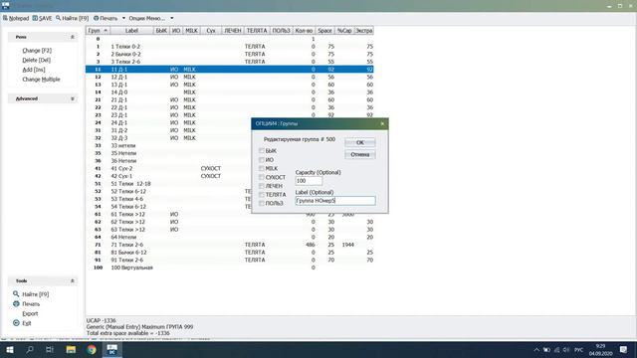The image size is (637, 358).
Task: Click the Печать icon in Tools panel
Action: click(x=16, y=303)
